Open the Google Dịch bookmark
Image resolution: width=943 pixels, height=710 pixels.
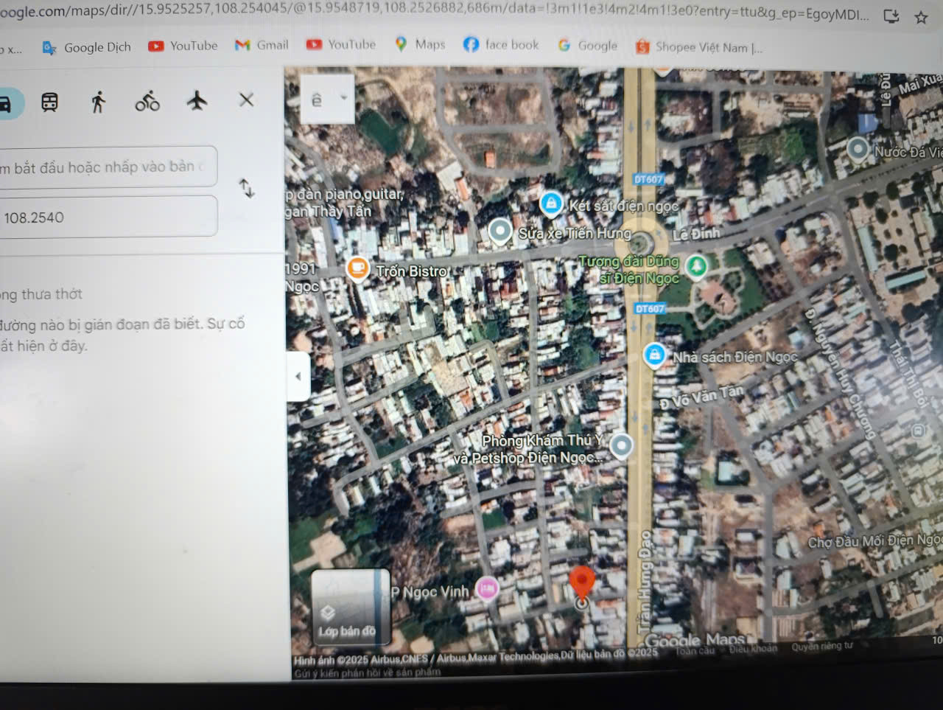pos(87,47)
